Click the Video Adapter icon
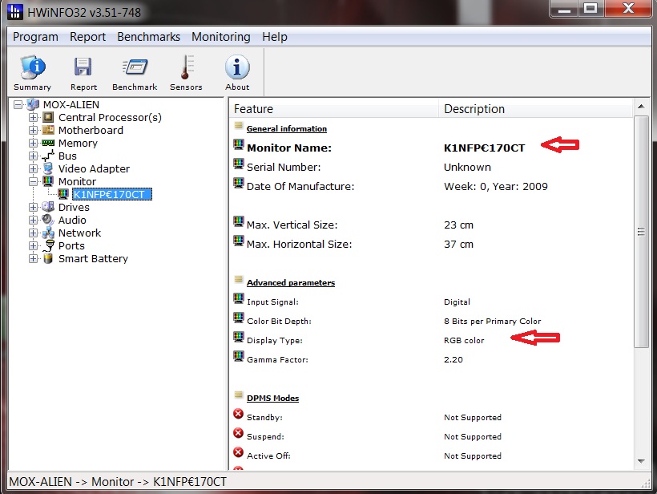 coord(48,168)
